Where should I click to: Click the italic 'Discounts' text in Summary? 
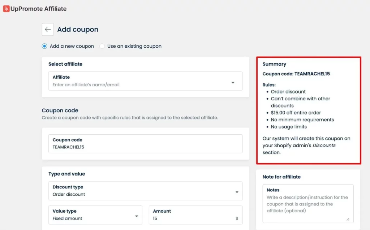point(324,146)
